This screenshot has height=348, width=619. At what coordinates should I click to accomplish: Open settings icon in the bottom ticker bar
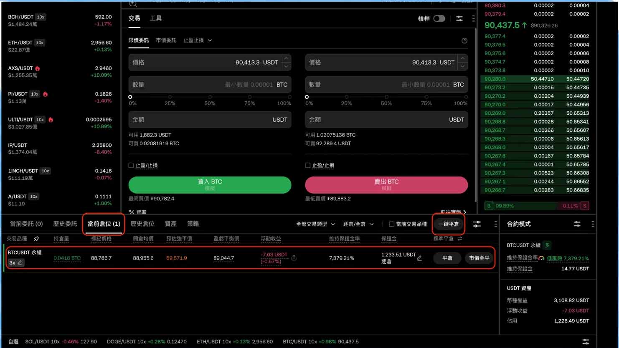(x=586, y=341)
